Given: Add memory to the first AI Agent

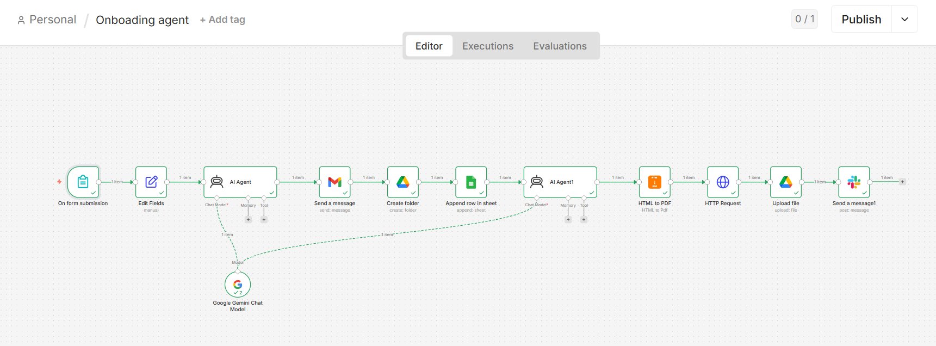Looking at the screenshot, I should tap(248, 220).
